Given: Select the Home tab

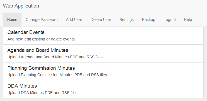Looking at the screenshot, I should point(12,20).
